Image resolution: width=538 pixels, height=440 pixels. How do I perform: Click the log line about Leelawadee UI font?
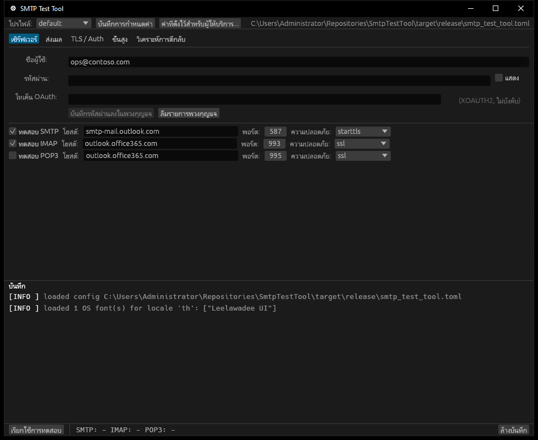143,308
